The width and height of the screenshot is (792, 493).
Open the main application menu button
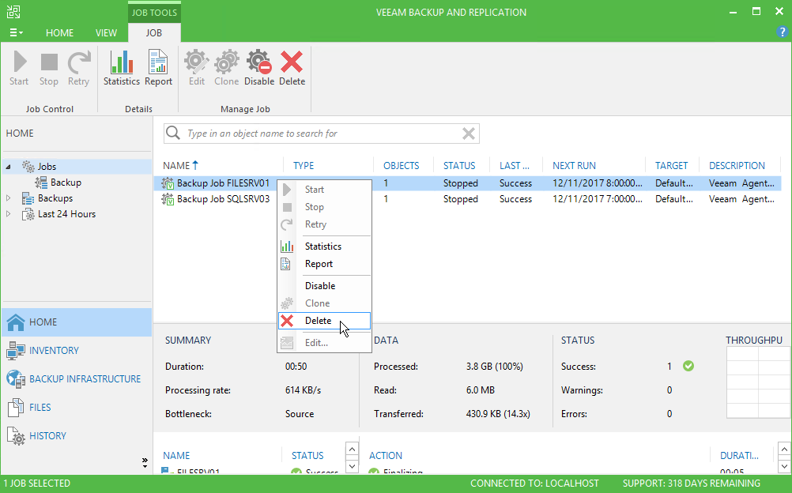click(16, 33)
